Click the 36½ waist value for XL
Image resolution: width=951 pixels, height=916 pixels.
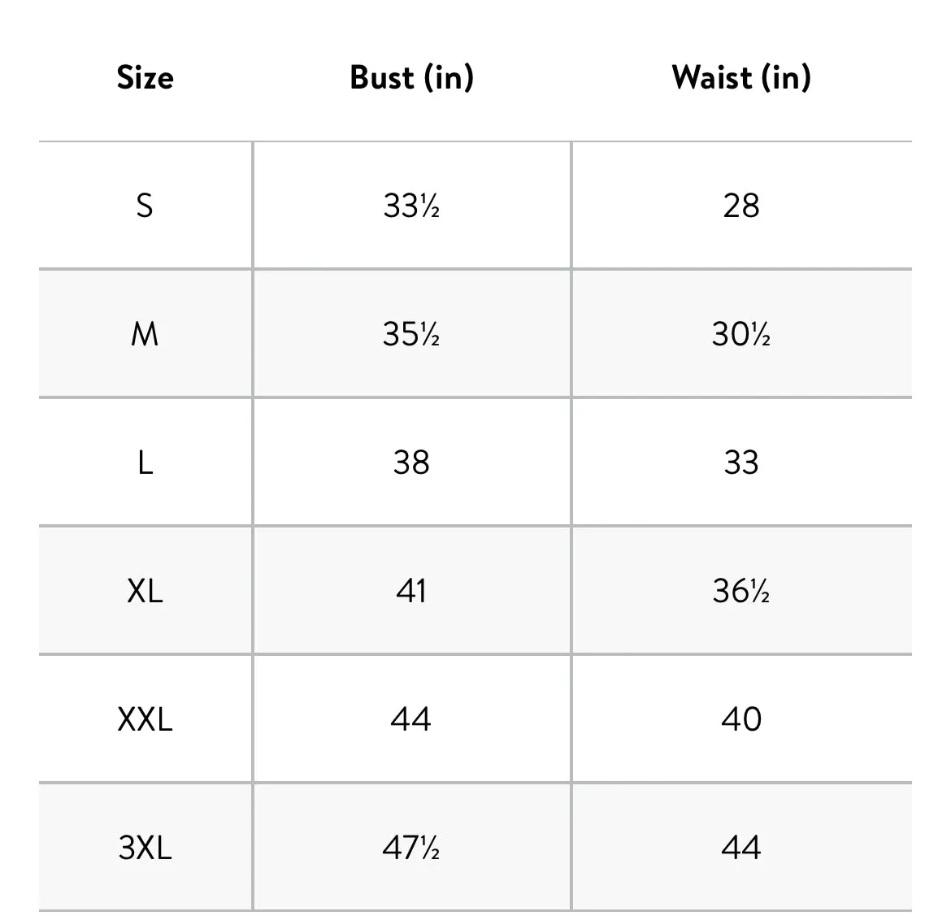coord(741,591)
